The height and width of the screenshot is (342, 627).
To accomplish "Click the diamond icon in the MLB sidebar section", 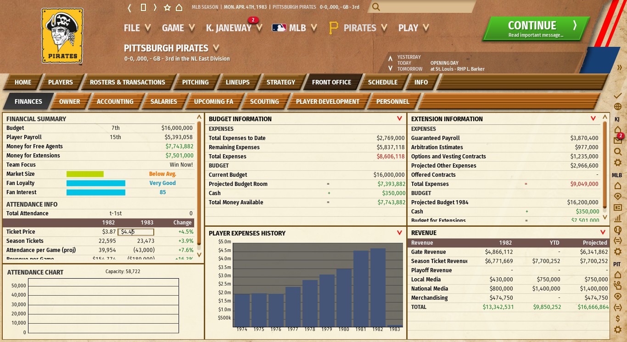I will coord(617,196).
